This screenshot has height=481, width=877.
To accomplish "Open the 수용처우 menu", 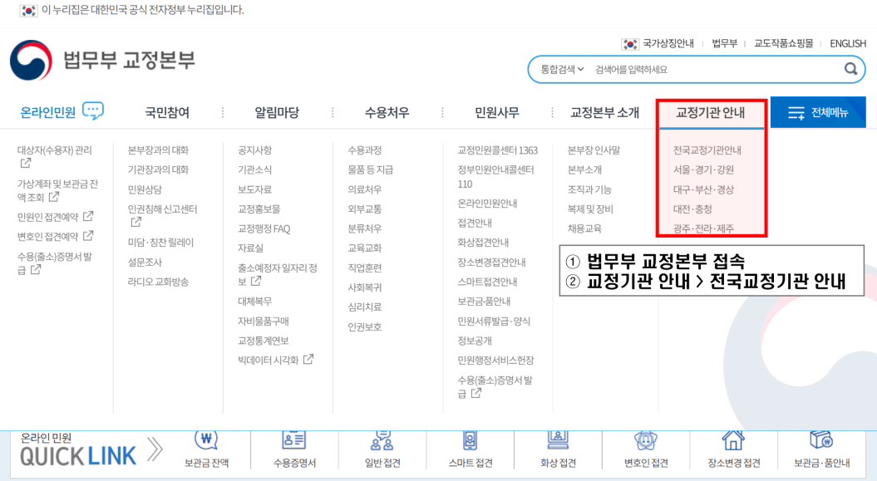I will [x=387, y=112].
